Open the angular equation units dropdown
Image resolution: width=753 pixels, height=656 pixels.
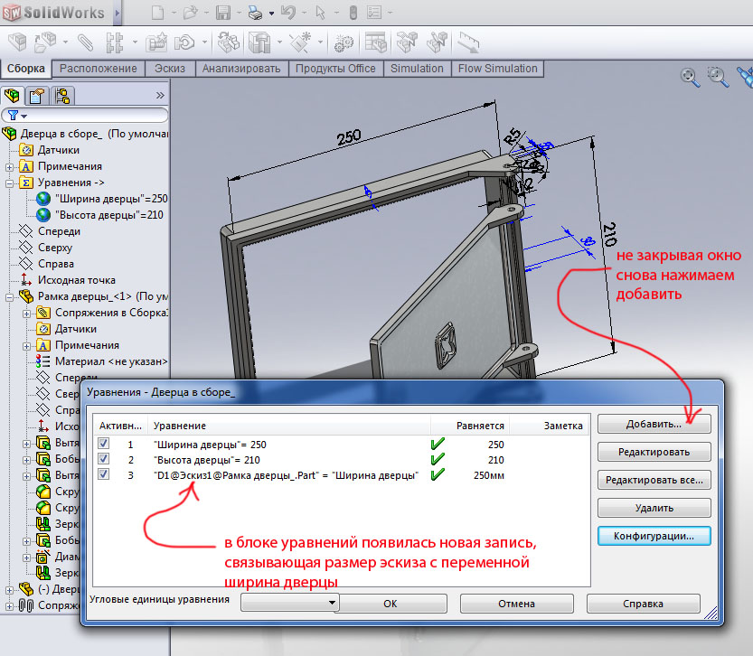point(288,603)
